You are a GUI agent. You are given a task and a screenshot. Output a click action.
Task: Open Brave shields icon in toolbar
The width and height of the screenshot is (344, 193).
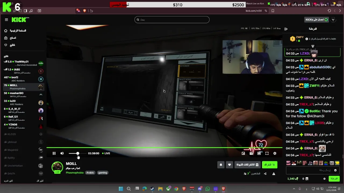point(85,11)
